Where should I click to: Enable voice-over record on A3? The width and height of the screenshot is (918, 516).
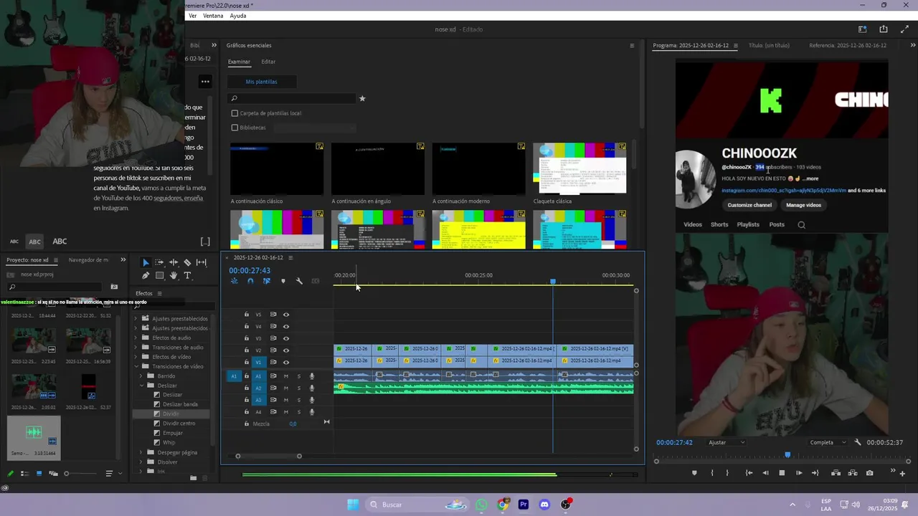pos(311,400)
